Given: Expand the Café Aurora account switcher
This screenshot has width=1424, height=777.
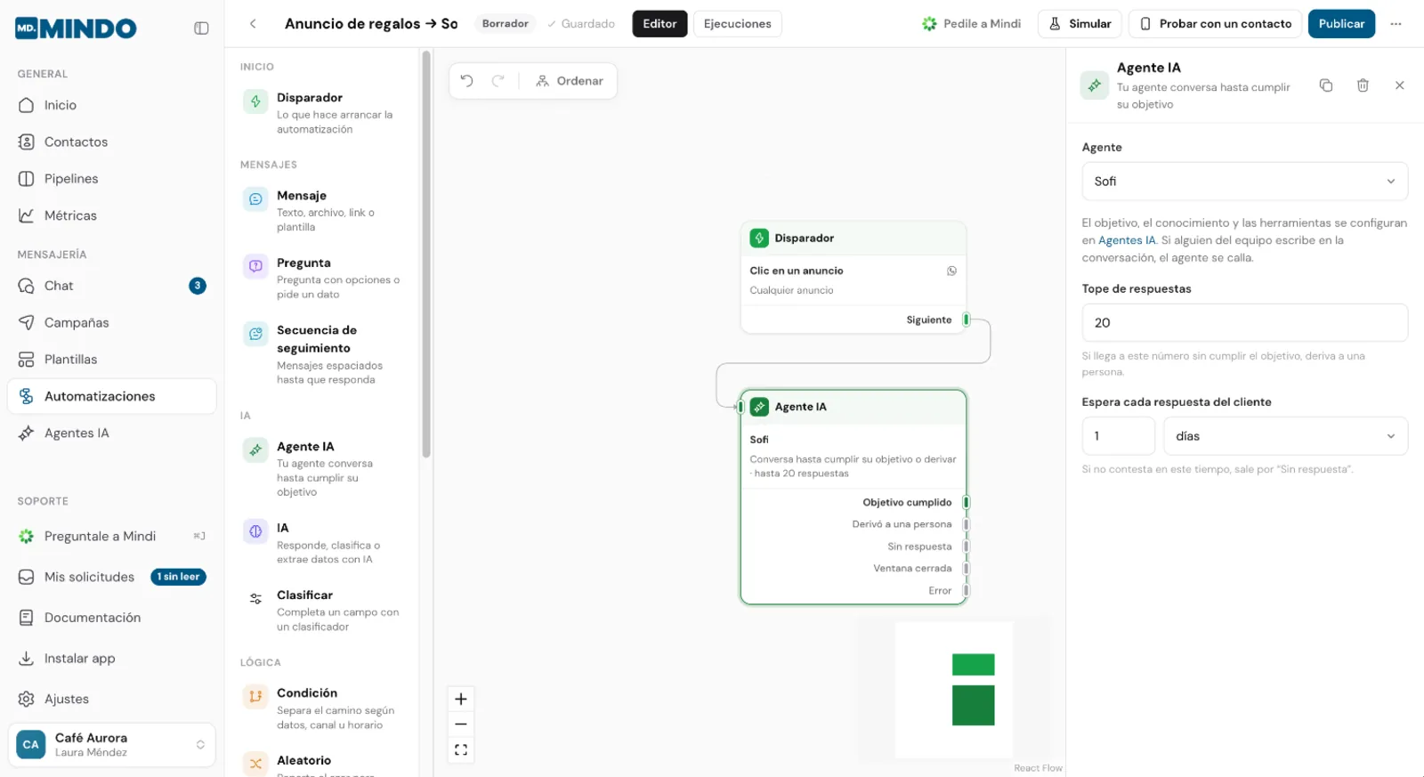Looking at the screenshot, I should (112, 745).
